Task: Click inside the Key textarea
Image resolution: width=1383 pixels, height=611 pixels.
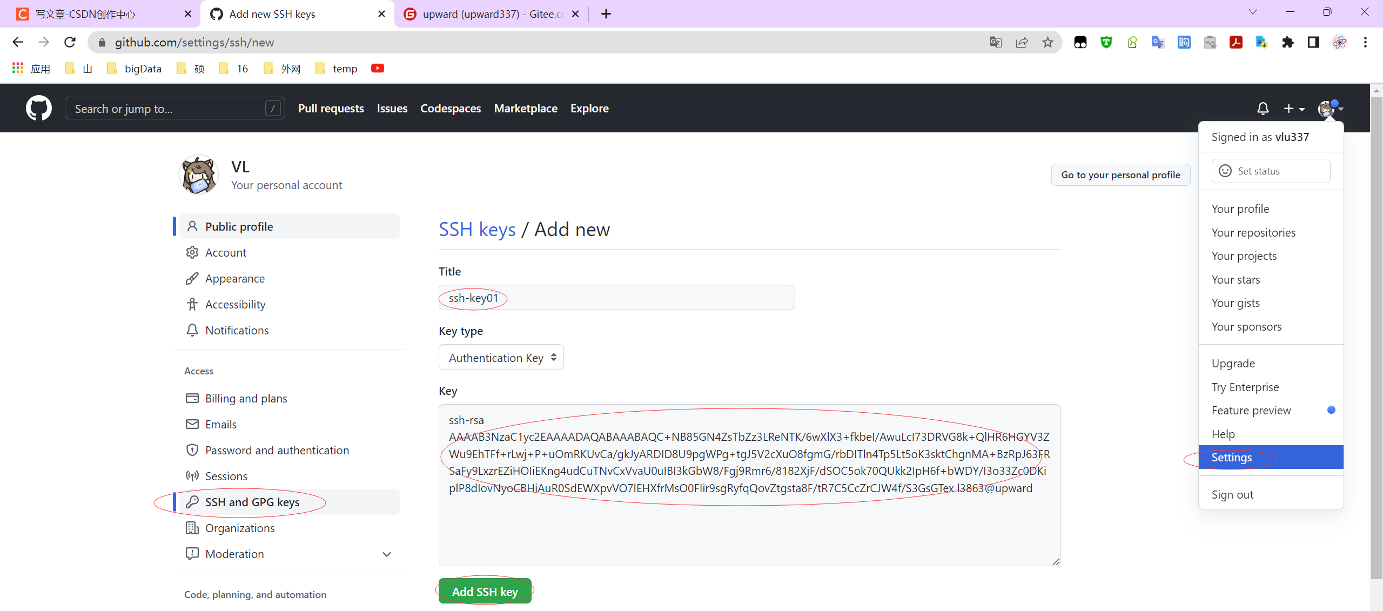Action: coord(749,485)
